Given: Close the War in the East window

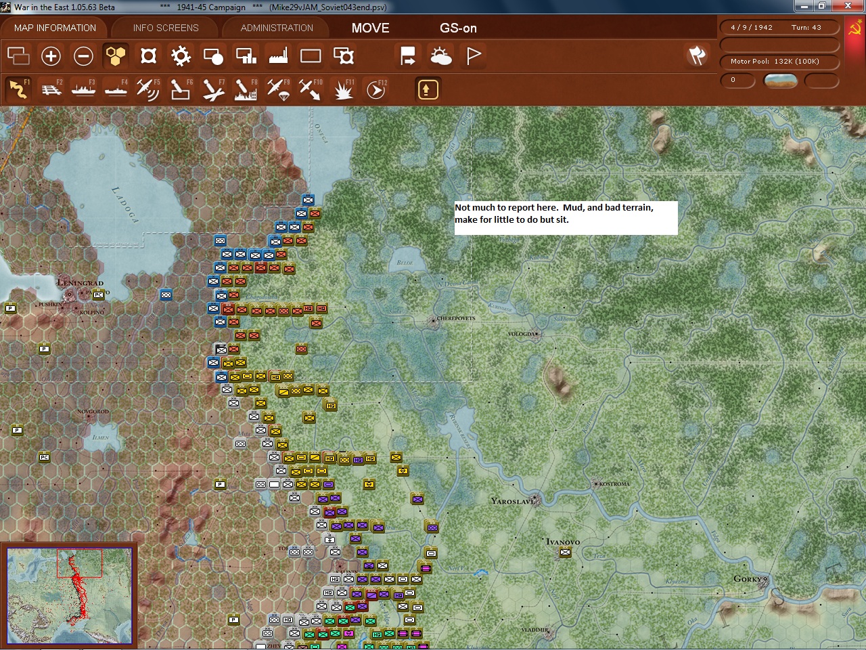Looking at the screenshot, I should pyautogui.click(x=848, y=6).
